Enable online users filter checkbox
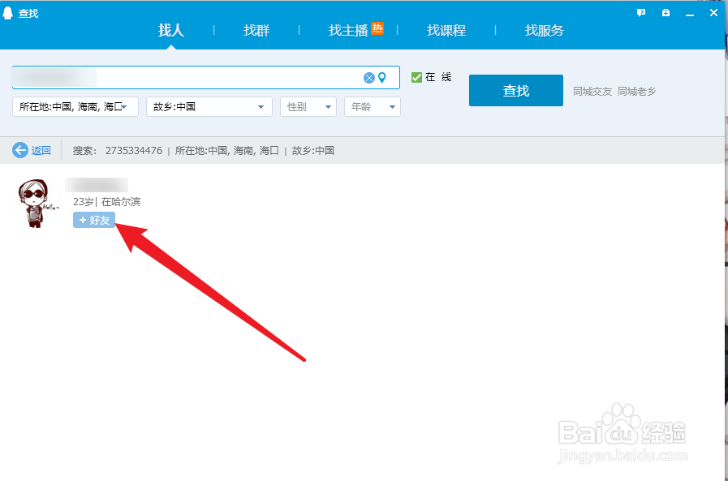Image resolution: width=728 pixels, height=481 pixels. (416, 77)
